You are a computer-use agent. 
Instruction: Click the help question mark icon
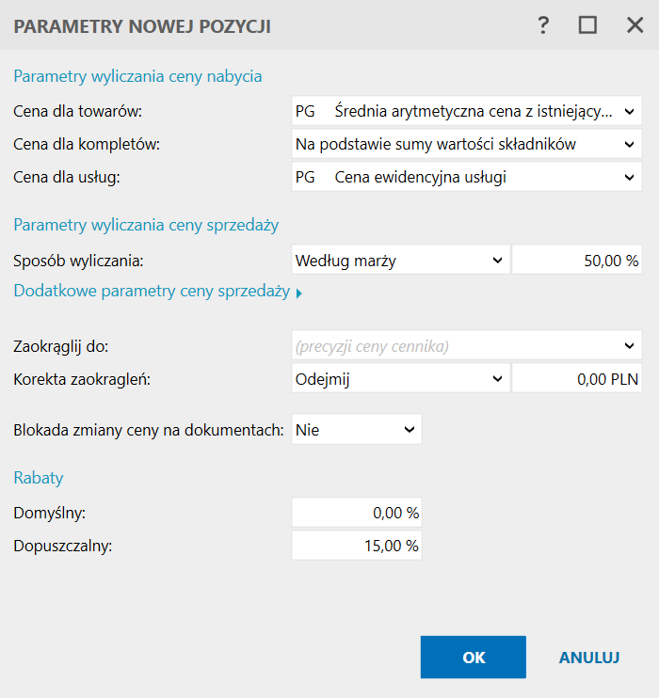[543, 26]
